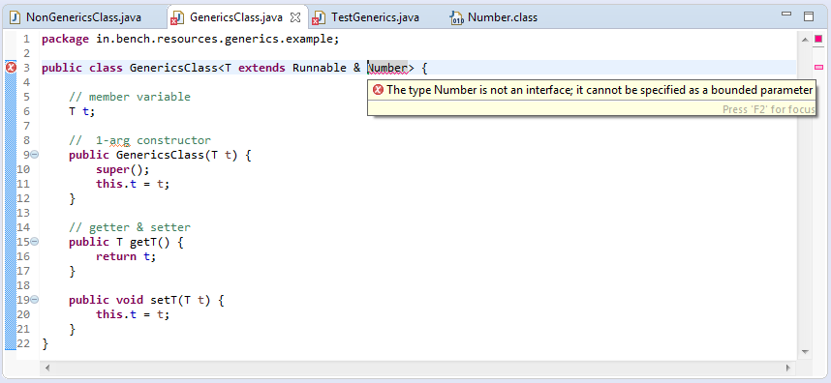831x383 pixels.
Task: Click the vertical scrollbar up arrow
Action: coord(805,39)
